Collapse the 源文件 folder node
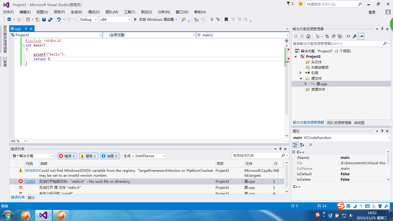The image size is (393, 221). coord(301,78)
